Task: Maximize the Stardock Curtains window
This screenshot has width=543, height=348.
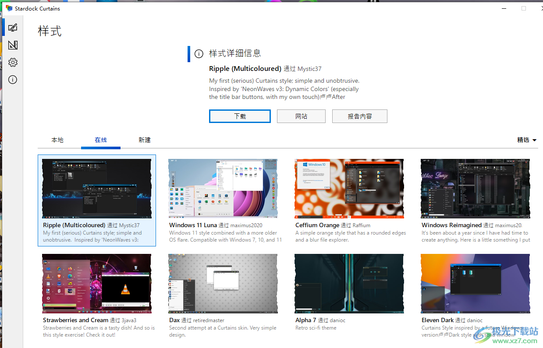Action: click(523, 8)
